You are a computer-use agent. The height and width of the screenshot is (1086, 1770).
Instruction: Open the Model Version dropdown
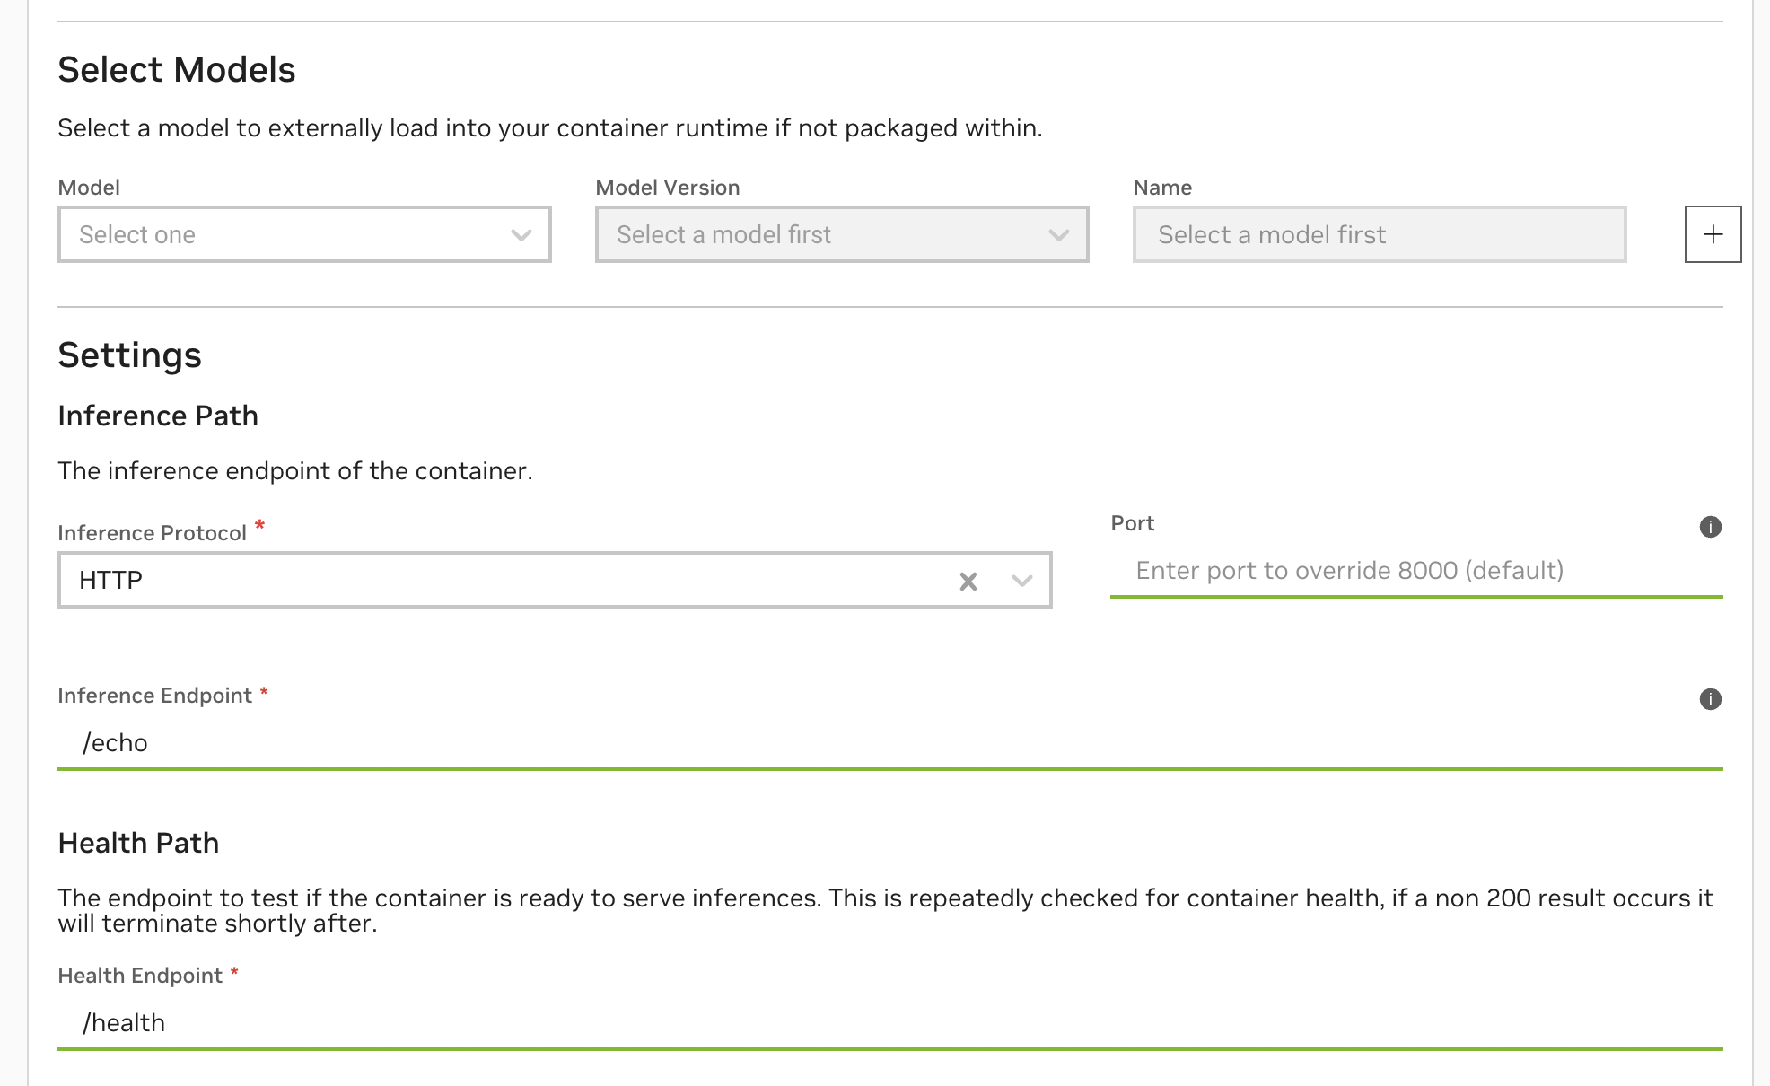pyautogui.click(x=841, y=234)
